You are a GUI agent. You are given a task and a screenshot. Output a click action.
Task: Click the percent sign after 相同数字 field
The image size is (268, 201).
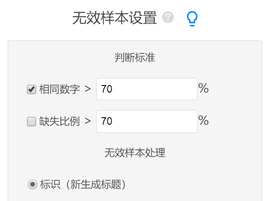click(x=203, y=89)
